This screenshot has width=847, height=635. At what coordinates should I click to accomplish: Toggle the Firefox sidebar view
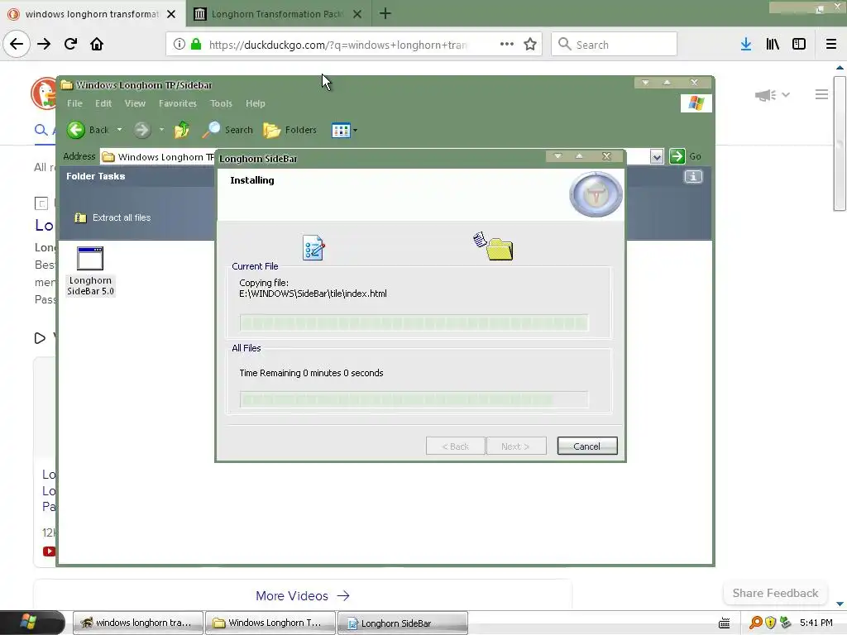click(x=799, y=45)
